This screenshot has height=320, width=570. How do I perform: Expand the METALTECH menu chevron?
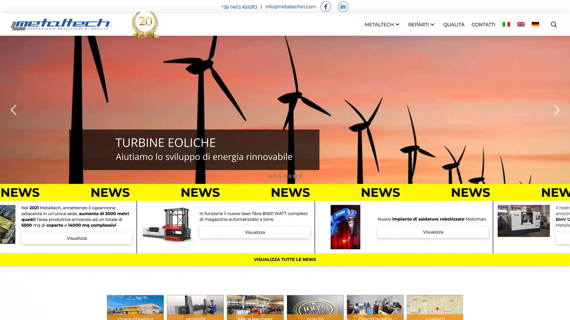397,25
